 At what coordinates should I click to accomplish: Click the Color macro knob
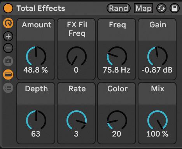pyautogui.click(x=117, y=120)
